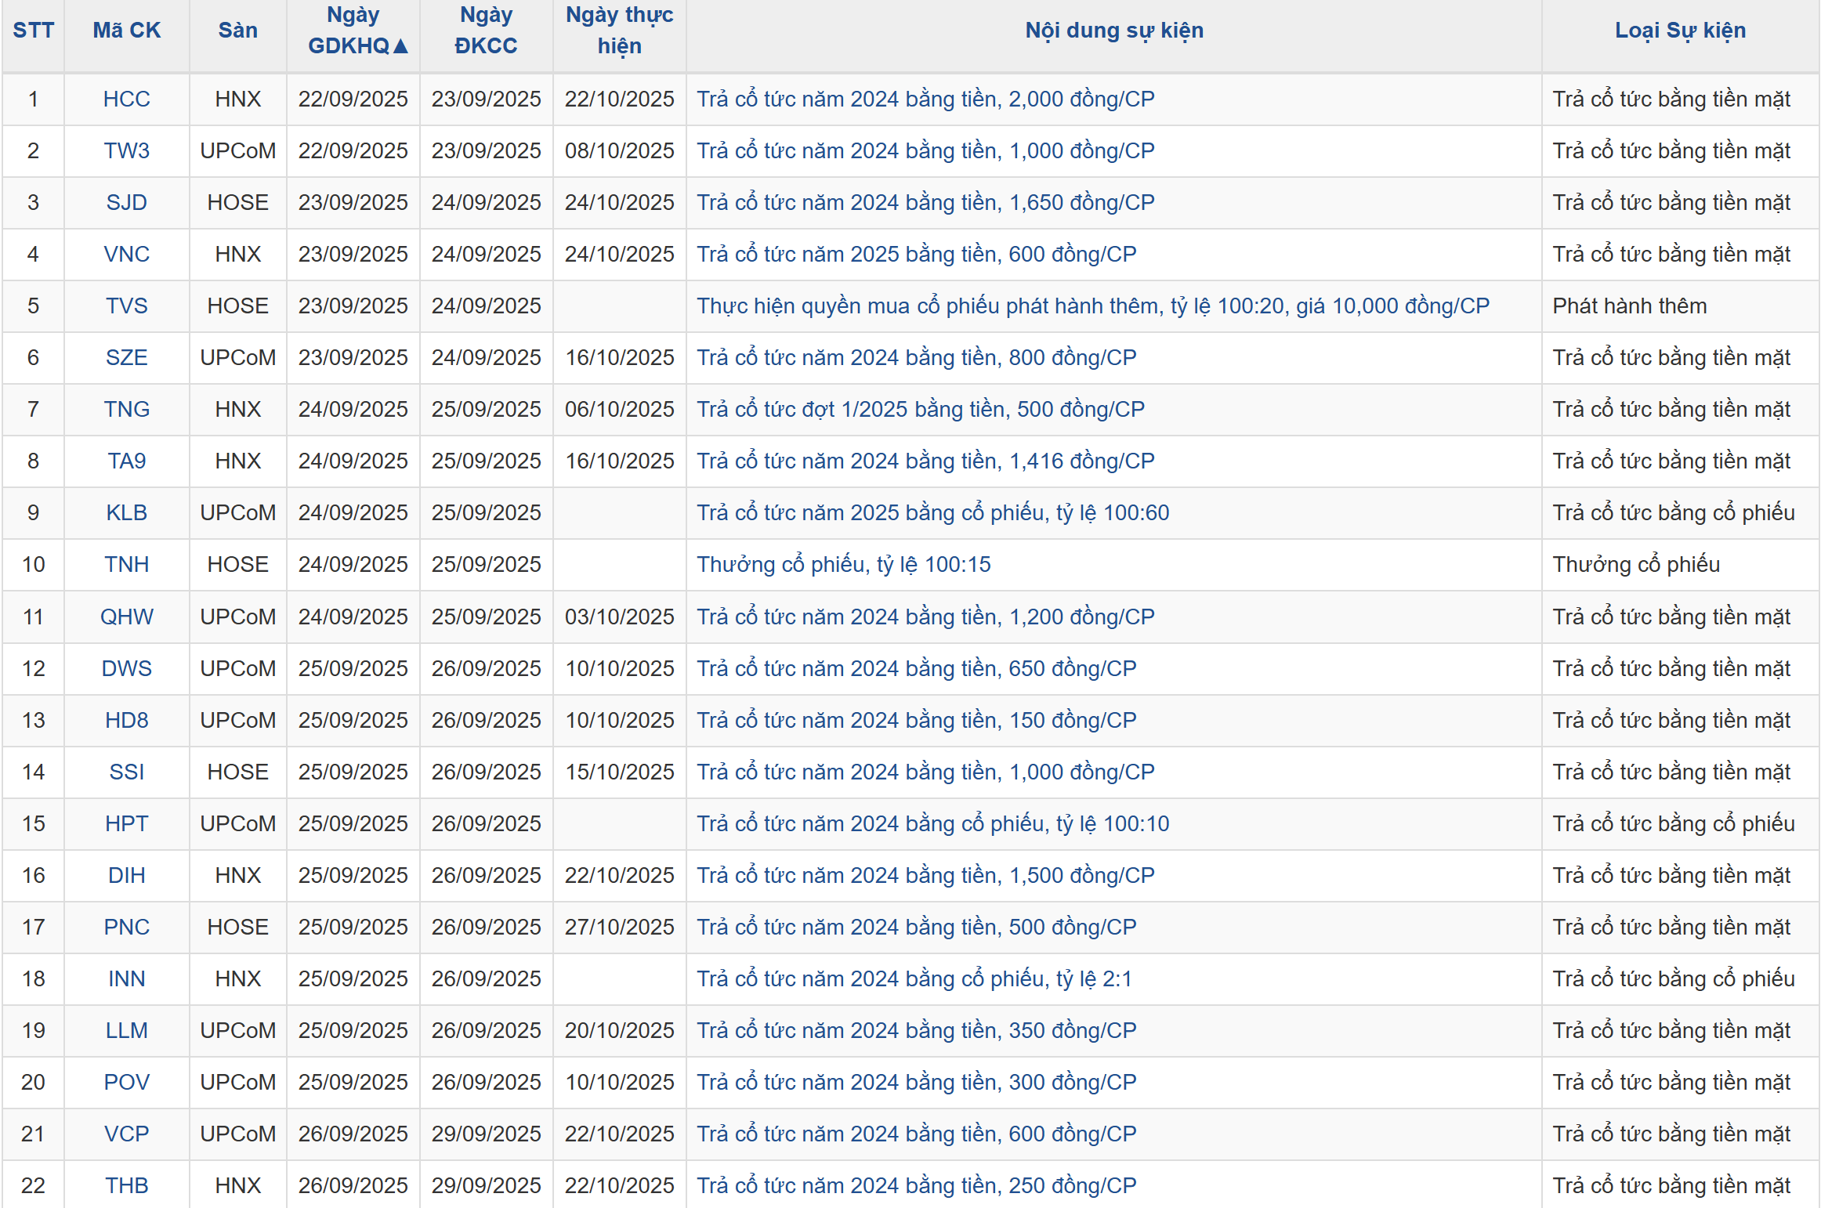Click the QHW stock code
Image resolution: width=1821 pixels, height=1208 pixels.
126,617
